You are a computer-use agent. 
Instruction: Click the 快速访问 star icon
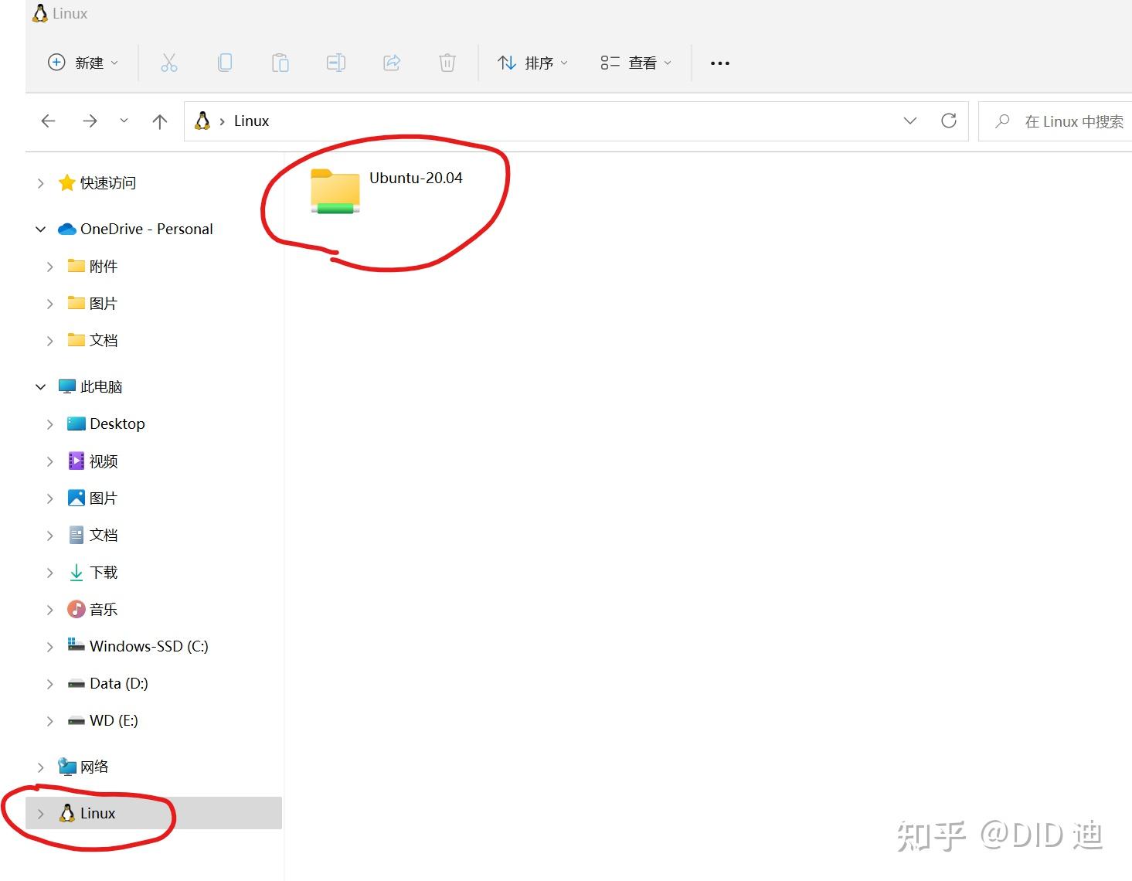66,182
